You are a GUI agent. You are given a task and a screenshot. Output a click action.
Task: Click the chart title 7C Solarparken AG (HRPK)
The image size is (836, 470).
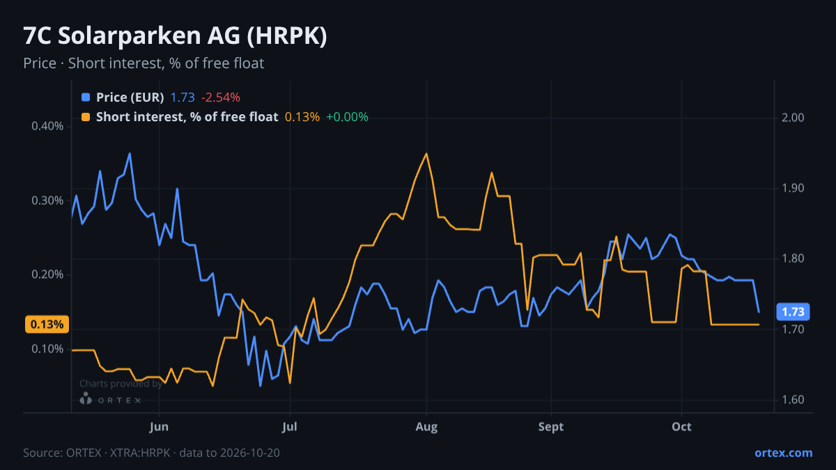[175, 36]
